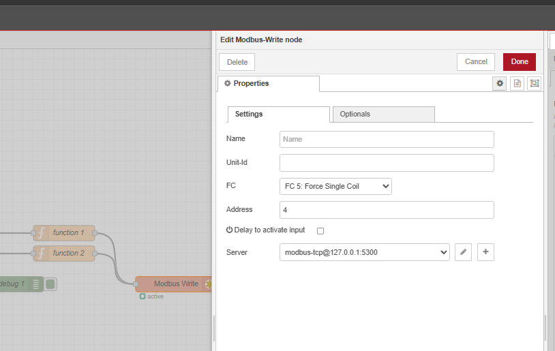Click function 1 node icon

[x=42, y=233]
